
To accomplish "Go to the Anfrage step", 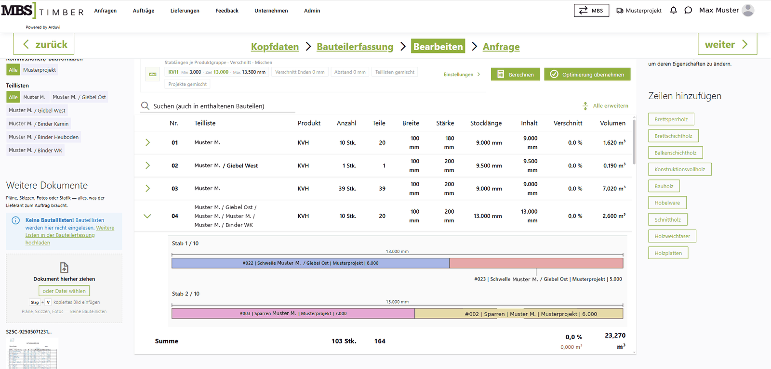I will (501, 47).
